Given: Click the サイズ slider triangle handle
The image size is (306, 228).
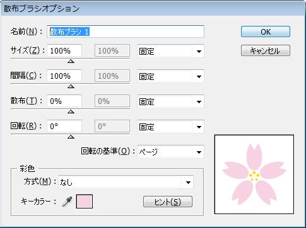Looking at the screenshot, I should [x=71, y=61].
